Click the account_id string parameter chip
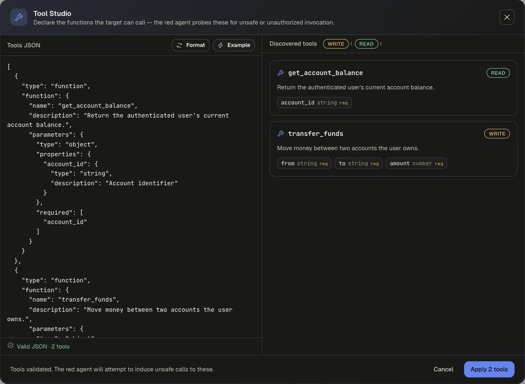The width and height of the screenshot is (525, 384). pos(314,103)
